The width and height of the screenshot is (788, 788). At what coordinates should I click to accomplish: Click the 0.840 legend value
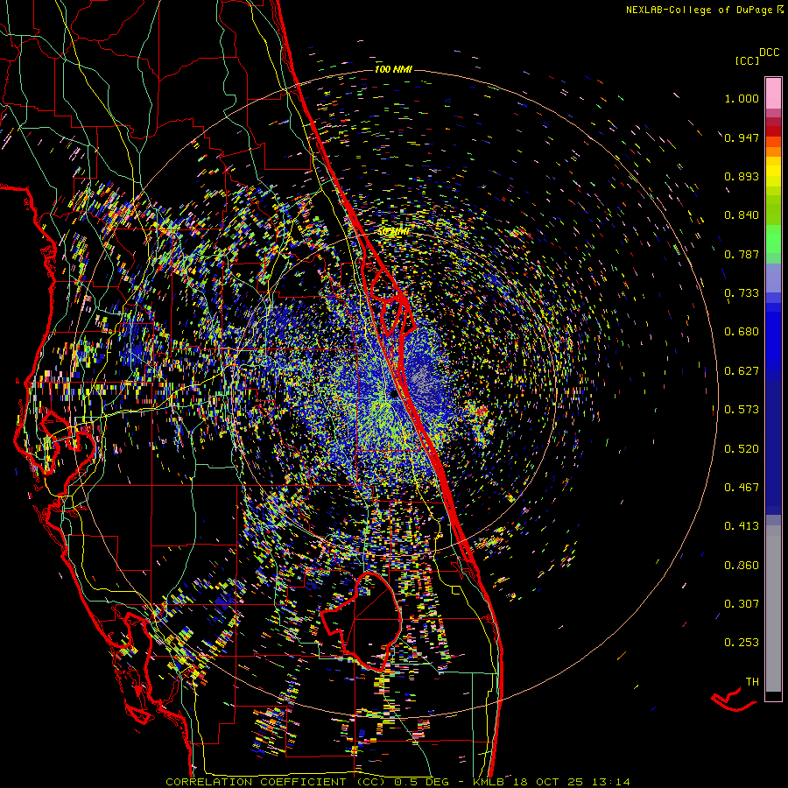coord(742,215)
